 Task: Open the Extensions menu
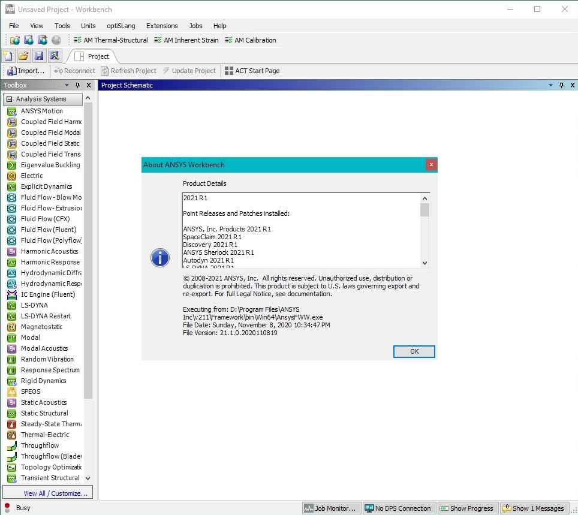tap(162, 26)
